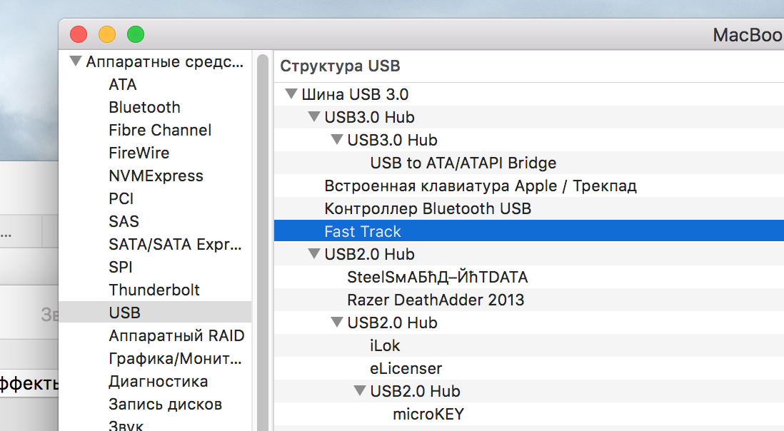Select Звук in the sidebar

(x=126, y=425)
